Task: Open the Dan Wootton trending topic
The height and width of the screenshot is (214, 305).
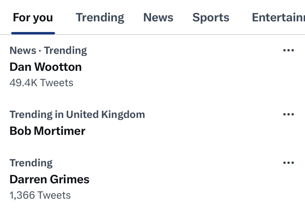Action: [46, 67]
